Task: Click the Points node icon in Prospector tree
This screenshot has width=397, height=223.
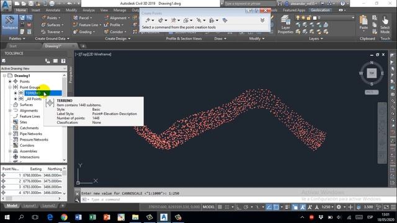Action: [x=16, y=81]
